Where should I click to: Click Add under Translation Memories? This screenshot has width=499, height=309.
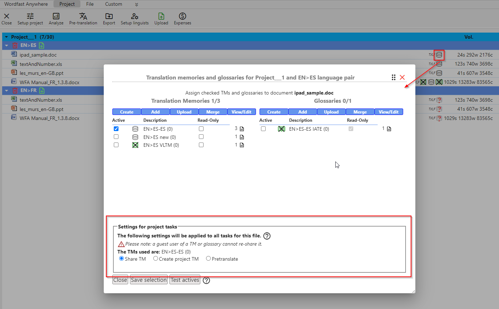coord(155,112)
